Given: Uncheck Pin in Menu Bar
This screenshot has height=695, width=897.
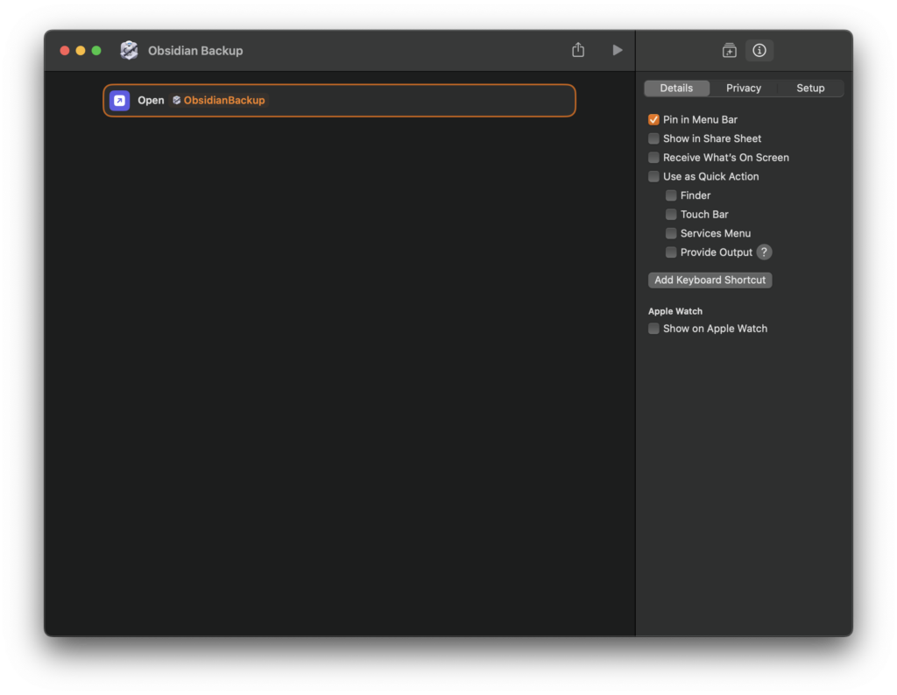Looking at the screenshot, I should click(x=653, y=120).
